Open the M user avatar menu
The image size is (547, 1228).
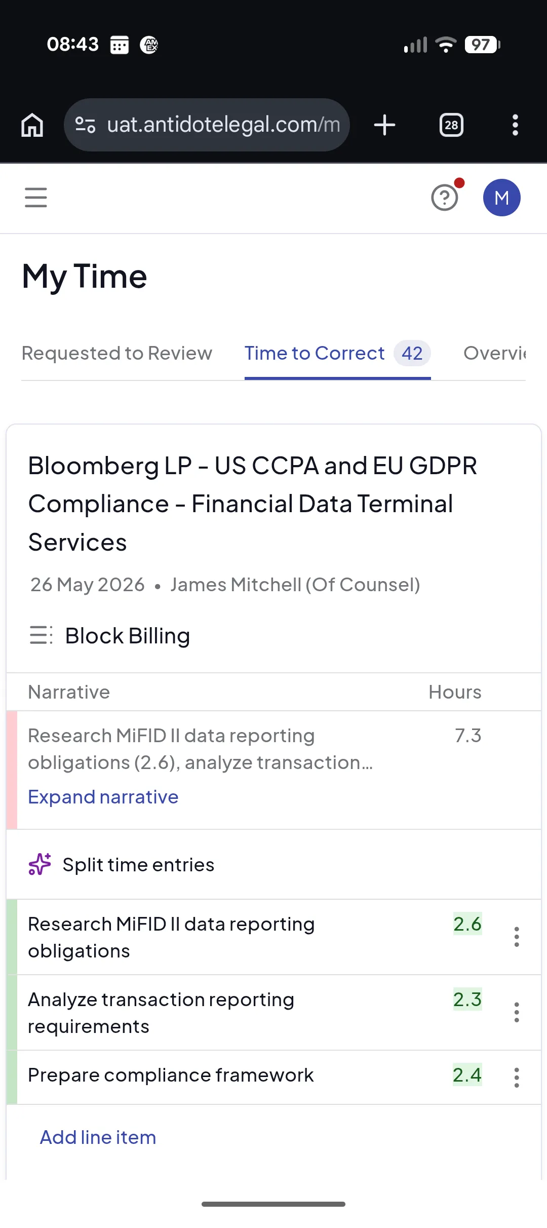point(501,198)
